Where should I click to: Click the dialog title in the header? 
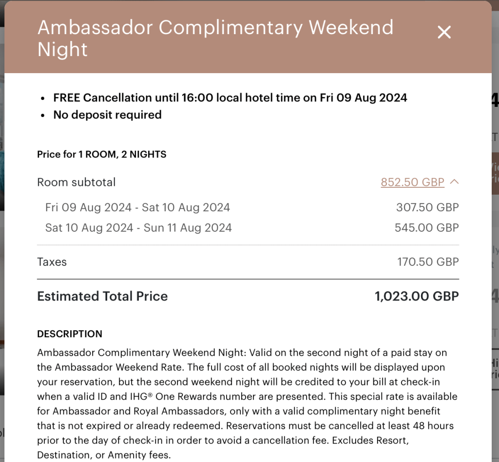pyautogui.click(x=215, y=38)
